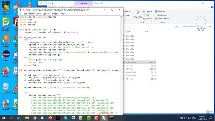Open the Command Prompt taskbar icon
This screenshot has width=215, height=121.
point(112,118)
